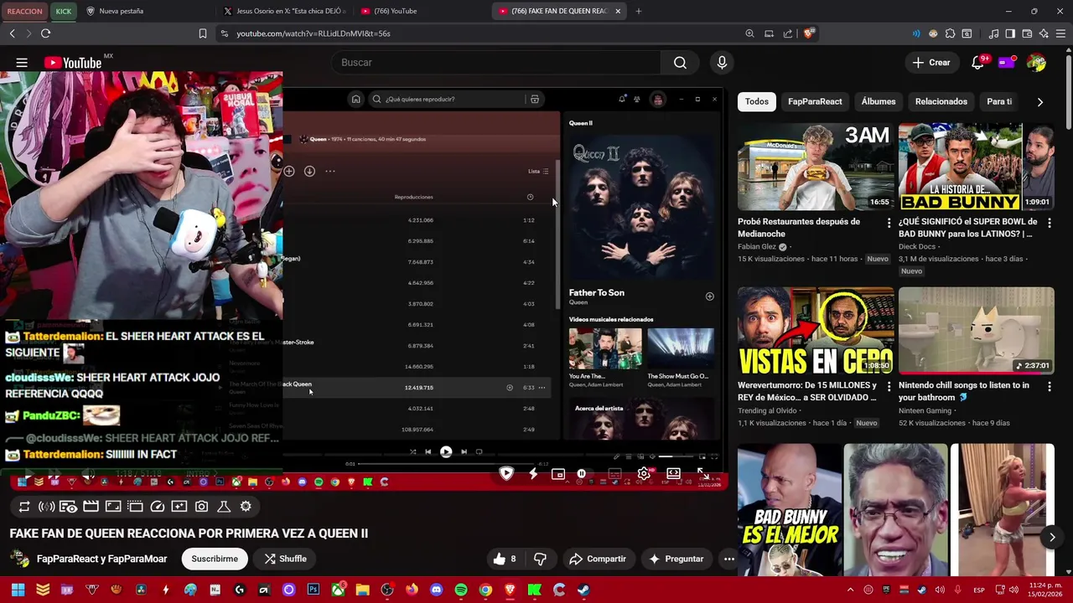Enter fullscreen from the player controls
Screen dimensions: 1073x603
pyautogui.click(x=702, y=474)
